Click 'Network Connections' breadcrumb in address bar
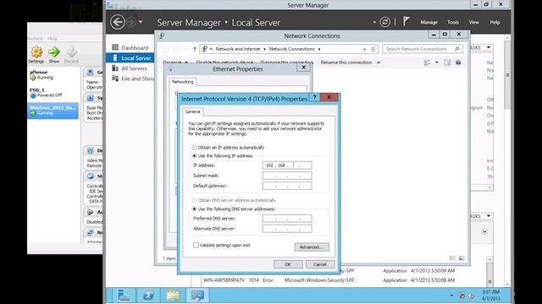 point(291,49)
